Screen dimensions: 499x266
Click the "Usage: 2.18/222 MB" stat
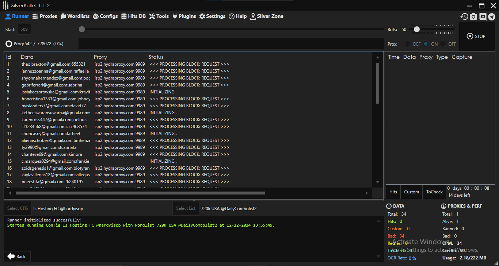coord(464,258)
